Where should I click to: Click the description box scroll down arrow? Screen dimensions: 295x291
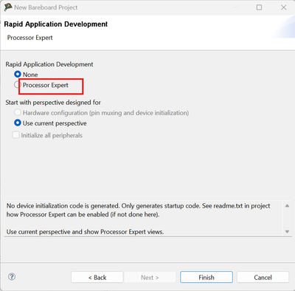[x=287, y=231]
